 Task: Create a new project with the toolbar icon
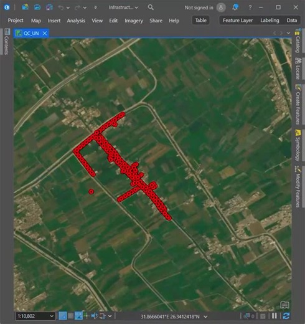click(x=26, y=7)
